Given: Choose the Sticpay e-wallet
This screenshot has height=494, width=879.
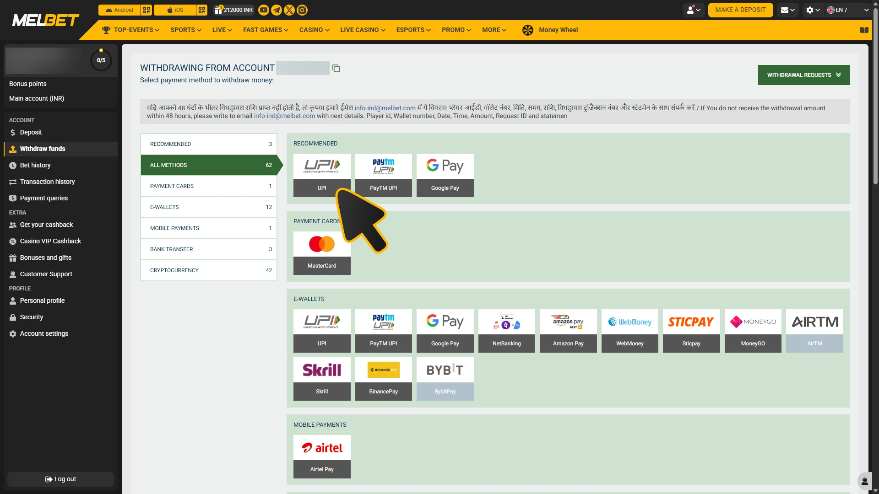Looking at the screenshot, I should [x=691, y=331].
